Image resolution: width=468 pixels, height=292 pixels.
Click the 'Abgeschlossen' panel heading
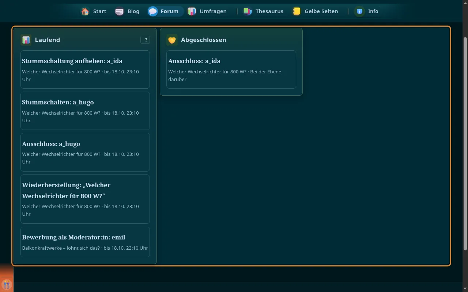[204, 40]
